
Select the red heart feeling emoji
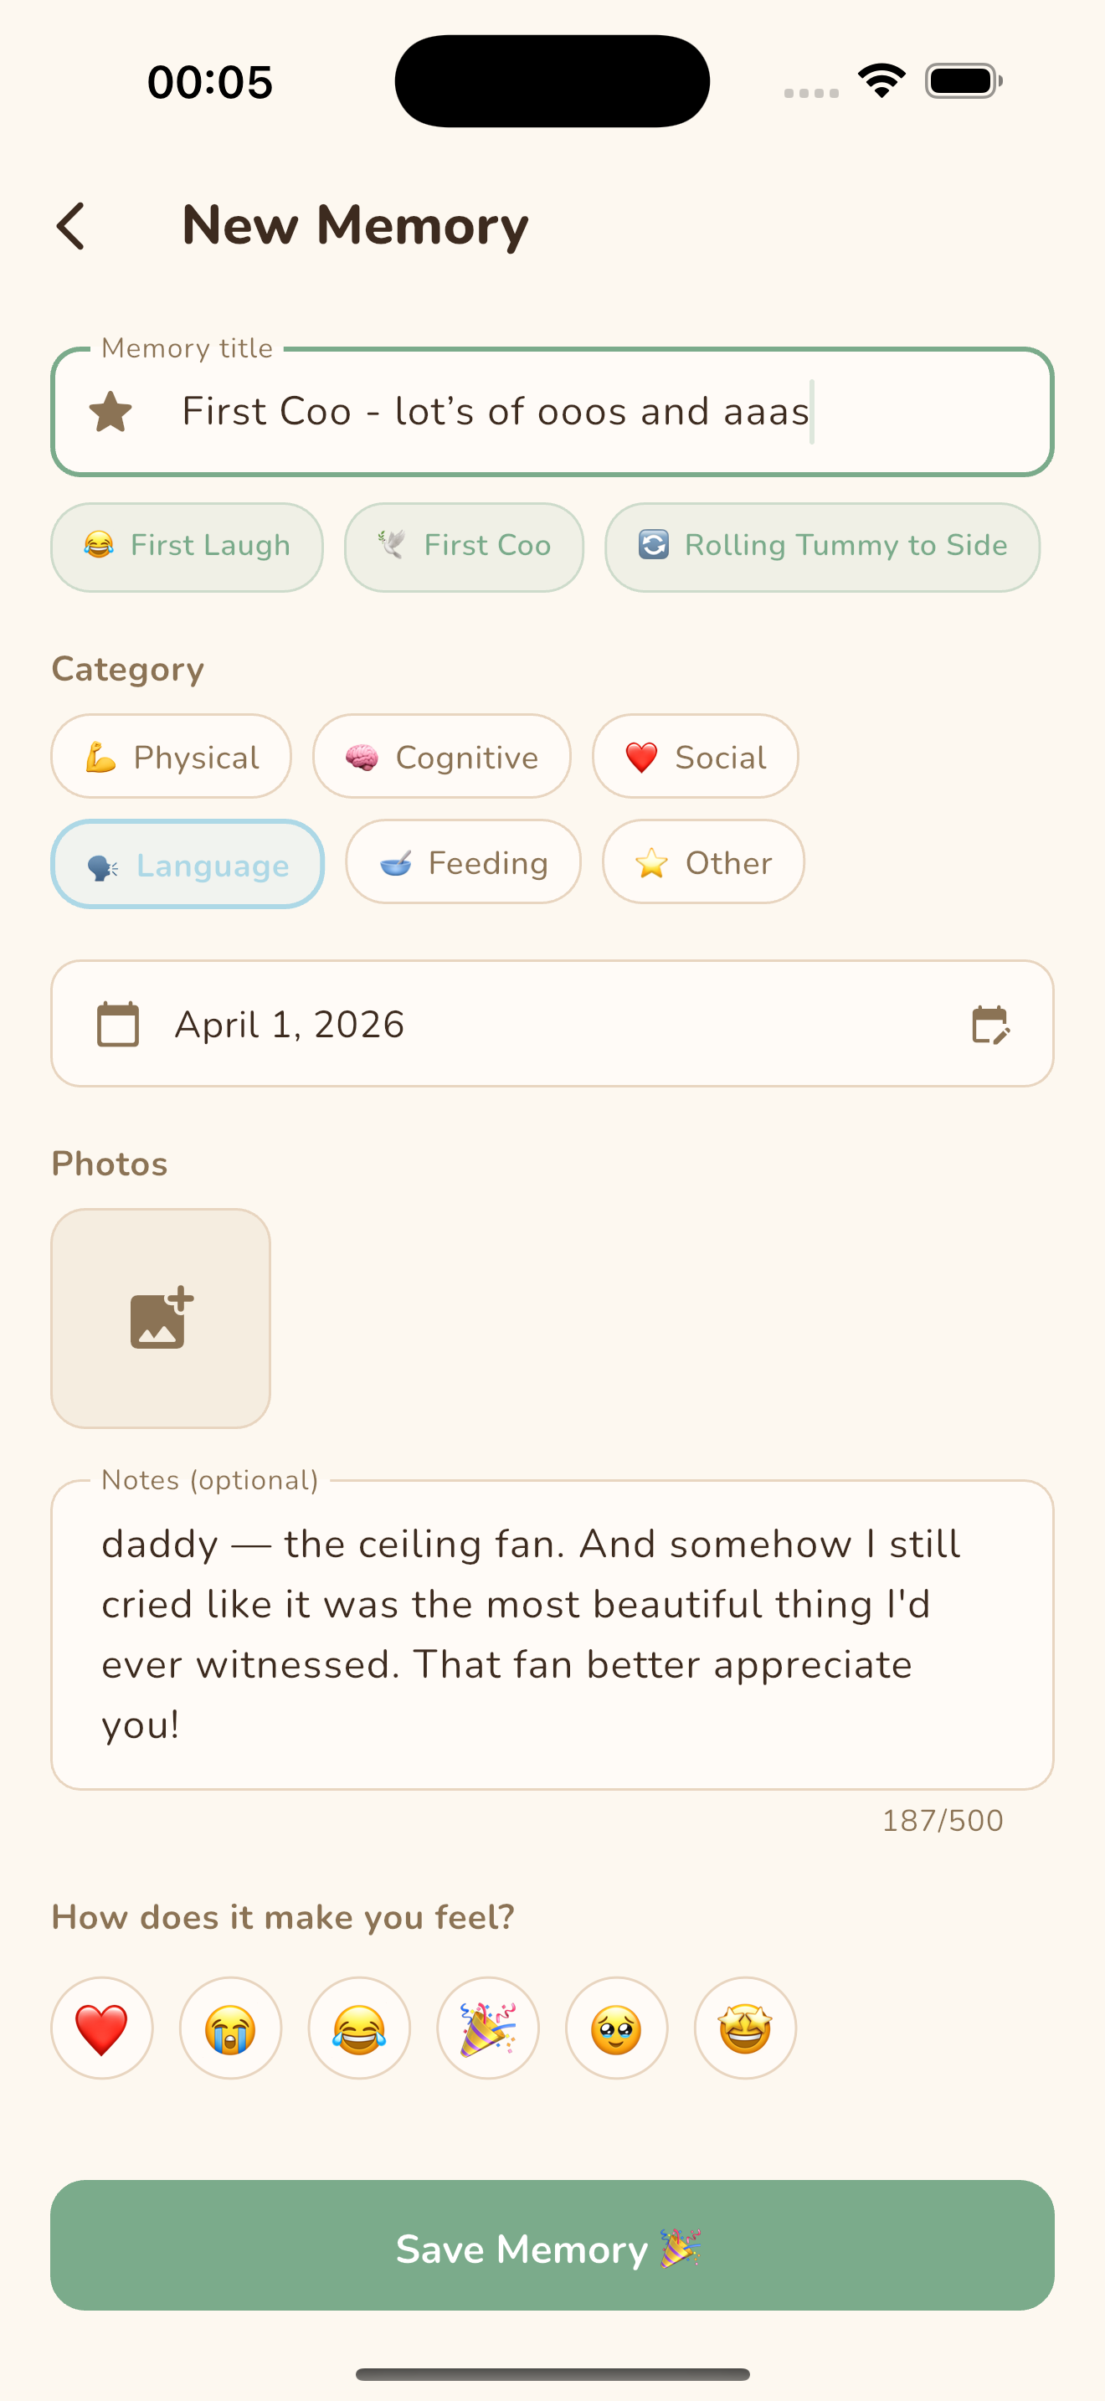(x=101, y=2028)
